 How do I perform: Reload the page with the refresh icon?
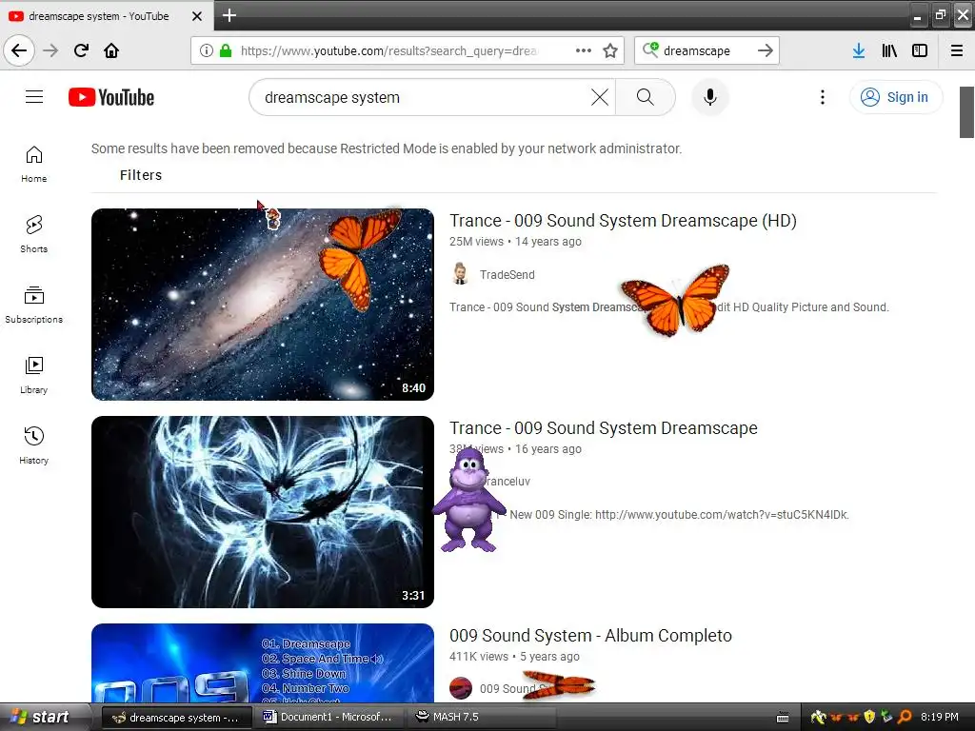coord(81,50)
